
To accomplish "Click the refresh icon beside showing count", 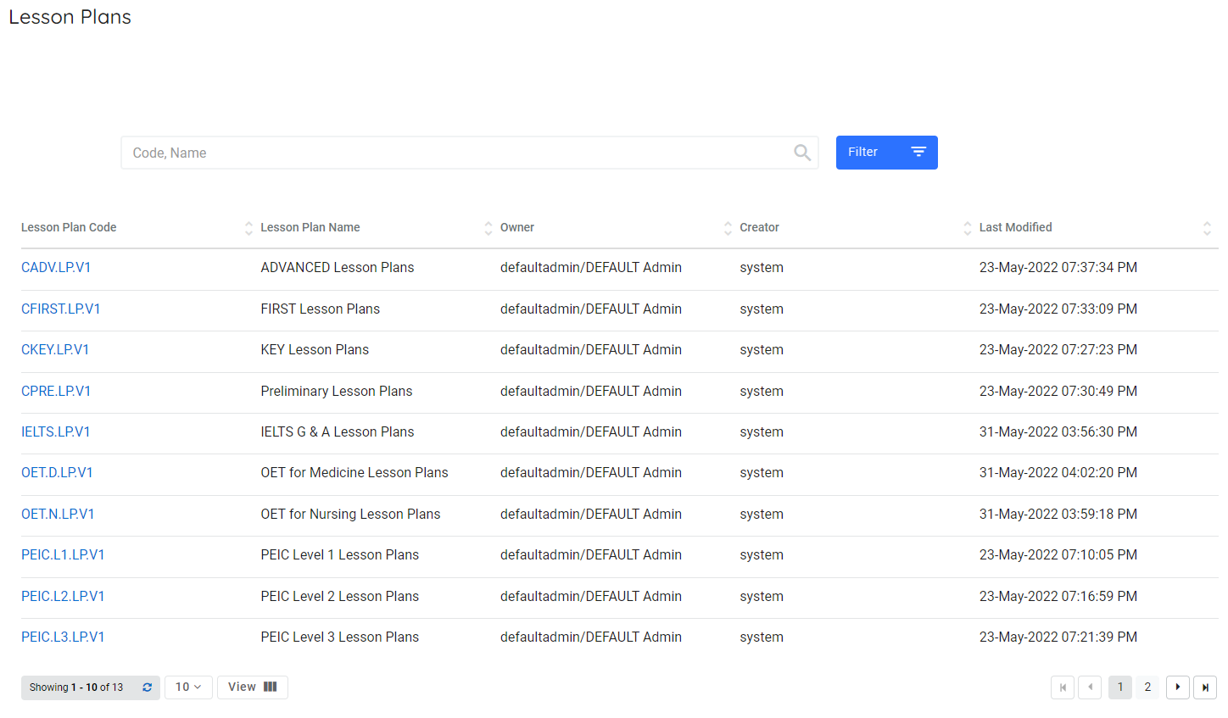I will click(147, 687).
